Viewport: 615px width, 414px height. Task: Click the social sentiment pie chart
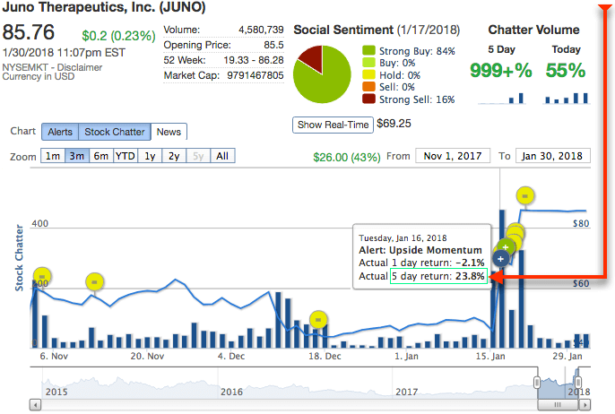322,74
